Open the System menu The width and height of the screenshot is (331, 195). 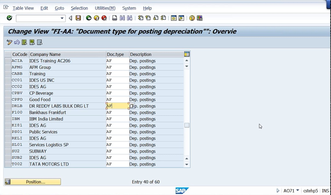(129, 8)
